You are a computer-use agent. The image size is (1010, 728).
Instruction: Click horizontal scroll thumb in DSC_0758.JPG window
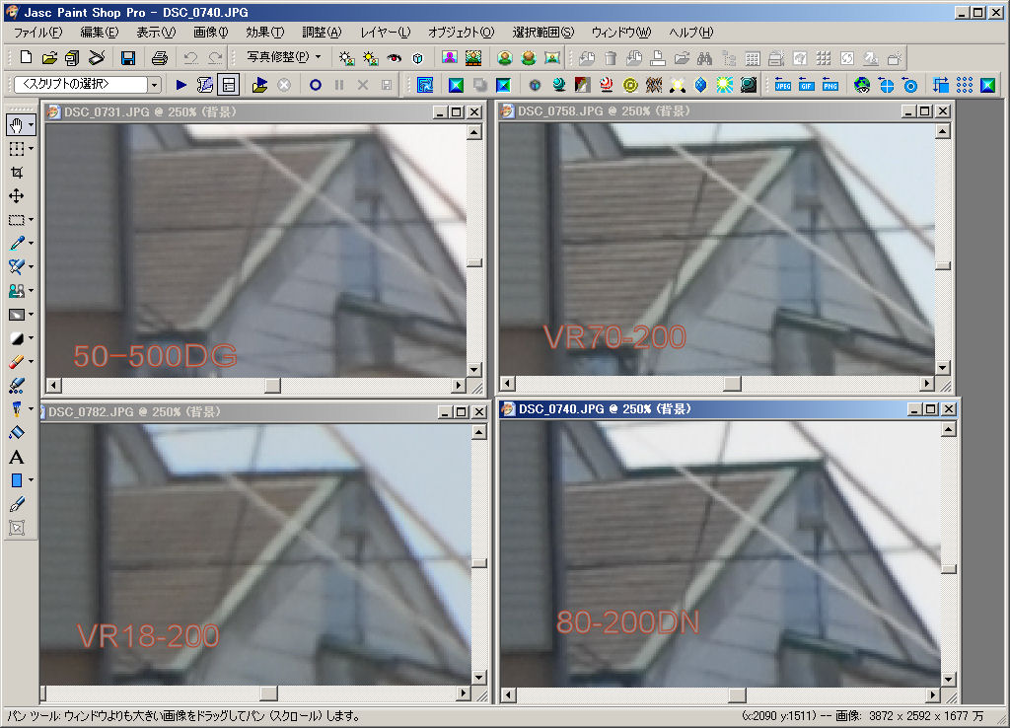(733, 384)
